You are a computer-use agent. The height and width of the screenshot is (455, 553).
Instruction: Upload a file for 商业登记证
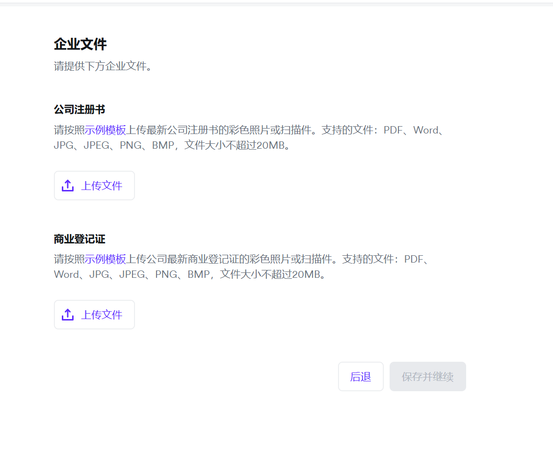click(94, 315)
